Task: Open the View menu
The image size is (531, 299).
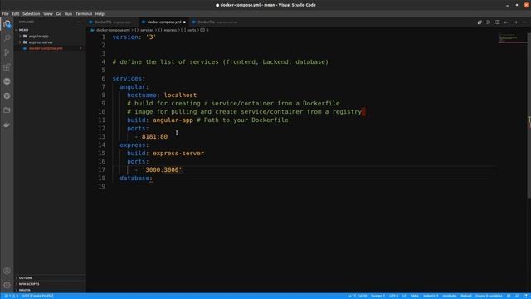Action: pyautogui.click(x=48, y=14)
